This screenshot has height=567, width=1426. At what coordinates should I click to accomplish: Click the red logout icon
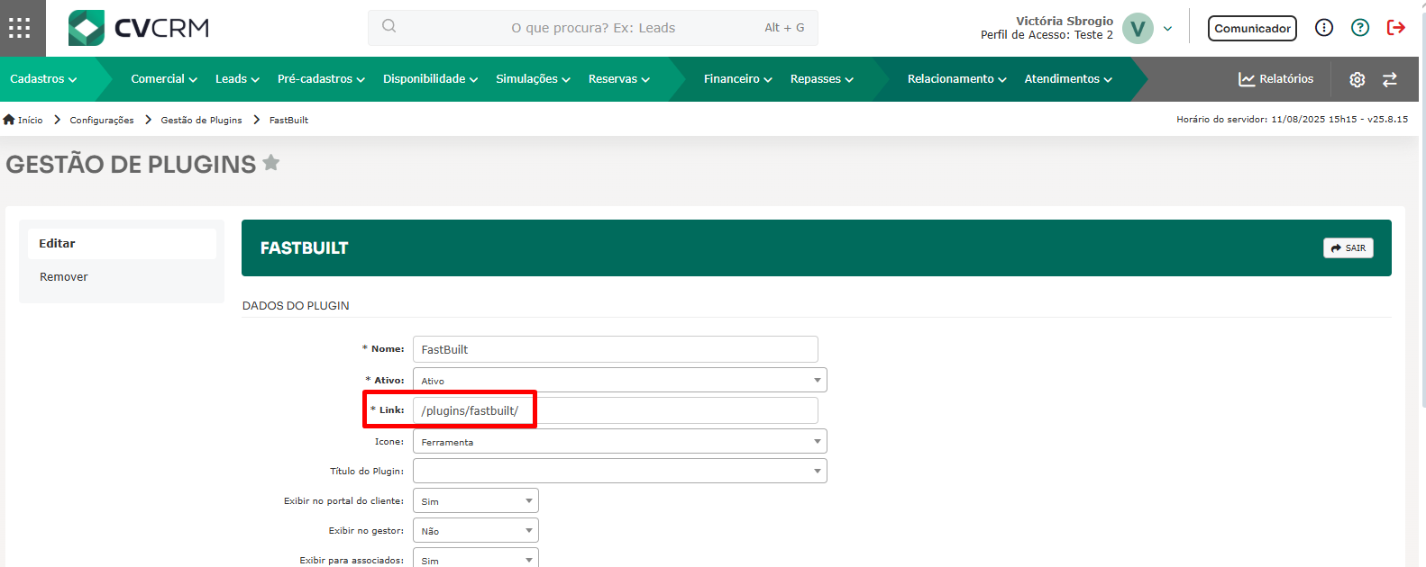click(1396, 28)
